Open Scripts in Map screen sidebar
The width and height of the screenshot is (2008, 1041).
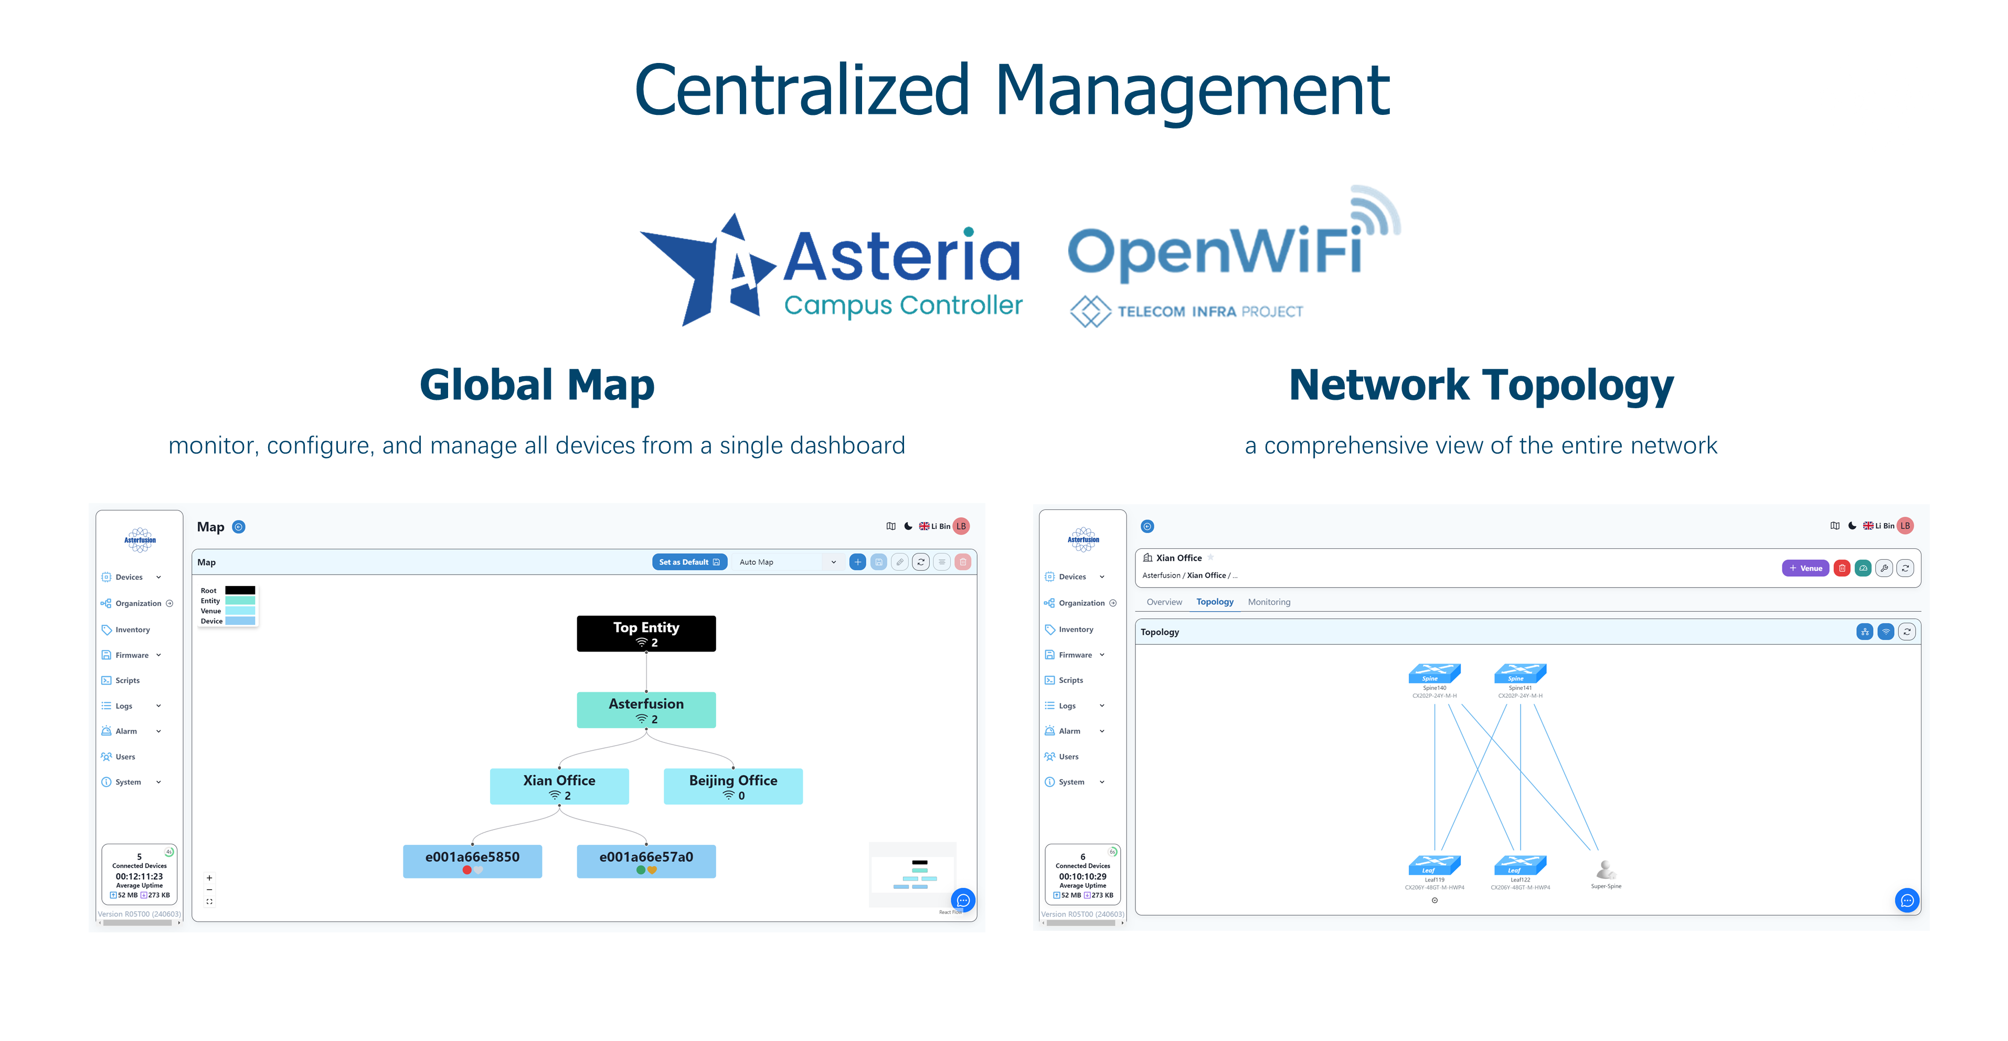click(x=121, y=680)
